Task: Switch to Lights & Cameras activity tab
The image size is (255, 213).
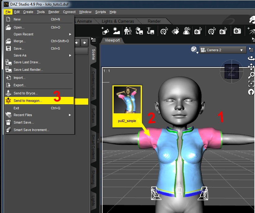Action: tap(118, 21)
